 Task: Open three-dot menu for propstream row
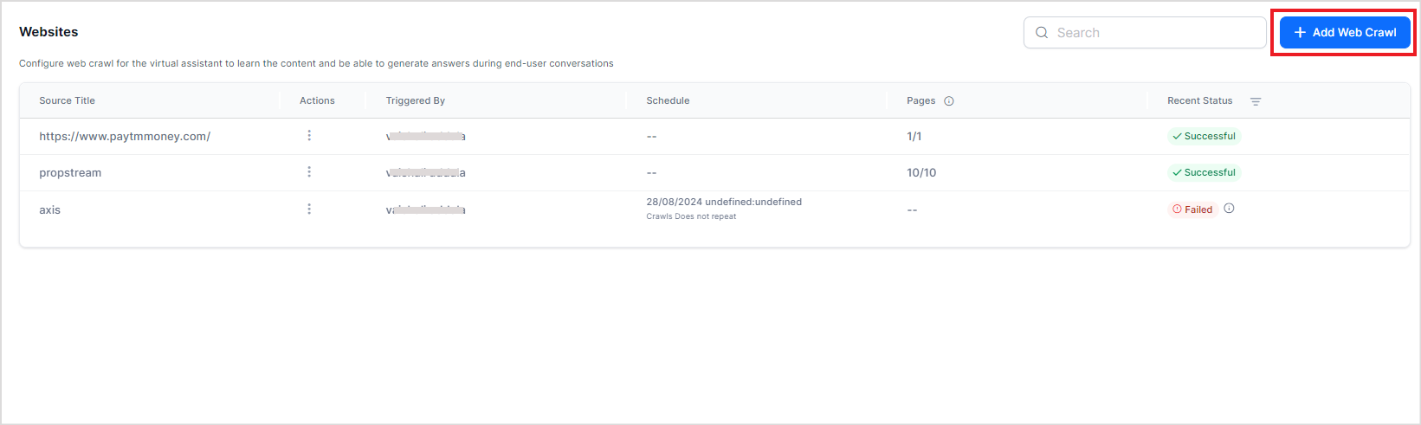tap(309, 172)
